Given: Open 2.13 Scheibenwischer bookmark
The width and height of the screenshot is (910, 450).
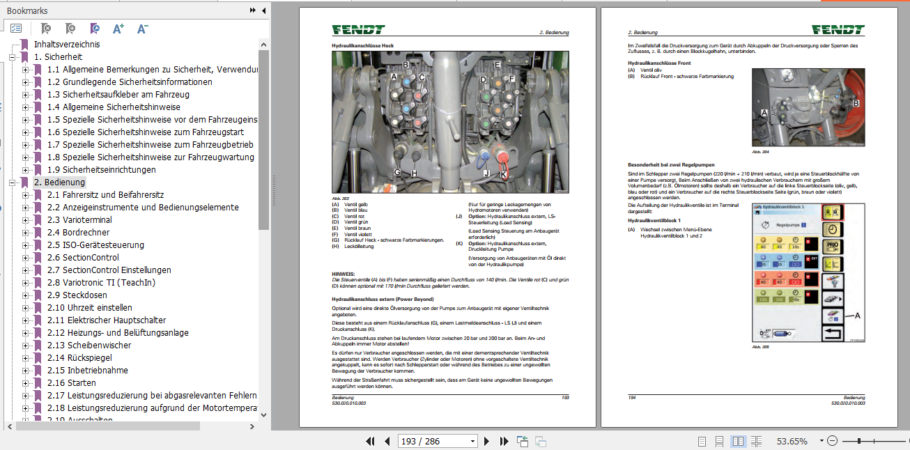Looking at the screenshot, I should click(88, 346).
